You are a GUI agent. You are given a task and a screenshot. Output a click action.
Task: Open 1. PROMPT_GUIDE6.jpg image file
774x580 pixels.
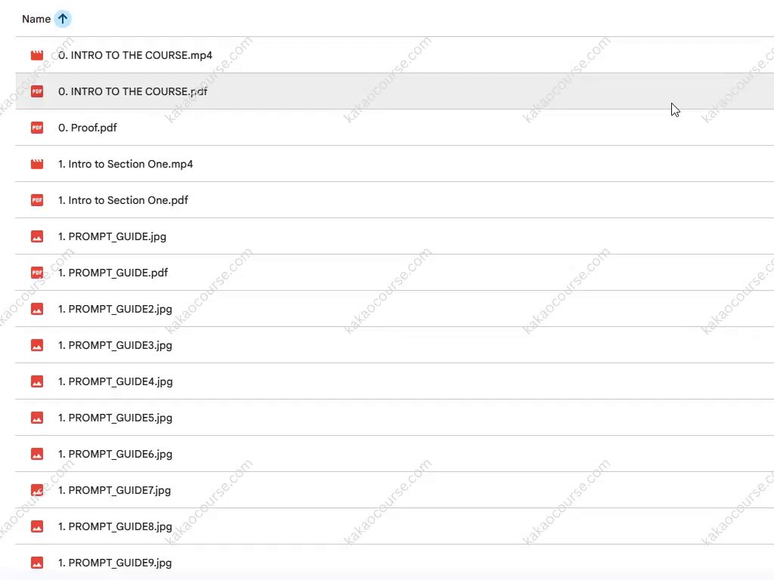[115, 454]
